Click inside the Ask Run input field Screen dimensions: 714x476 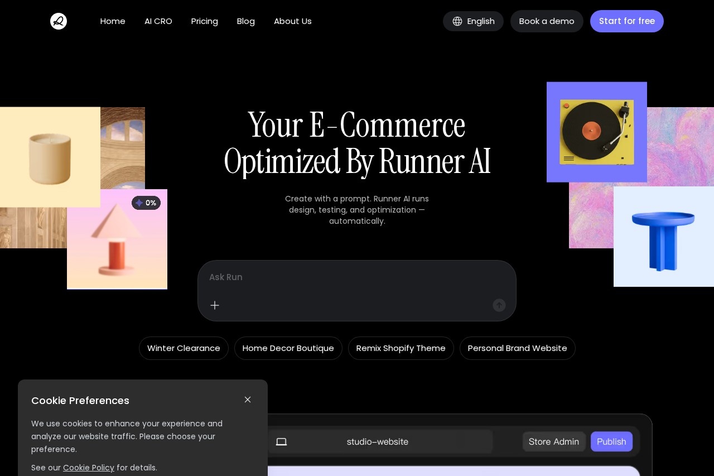[x=357, y=277]
